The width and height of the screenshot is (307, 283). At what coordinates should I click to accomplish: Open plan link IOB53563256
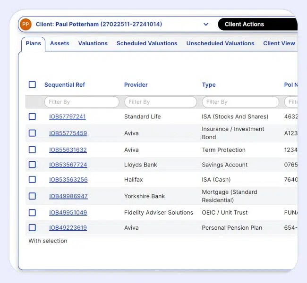[x=68, y=180]
